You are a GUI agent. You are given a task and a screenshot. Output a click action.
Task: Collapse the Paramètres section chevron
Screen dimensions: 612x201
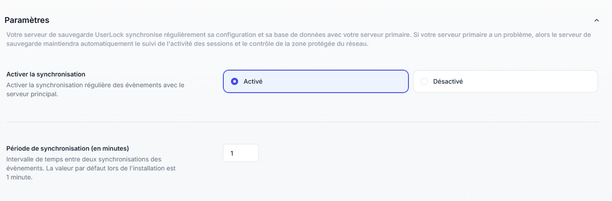click(x=597, y=20)
